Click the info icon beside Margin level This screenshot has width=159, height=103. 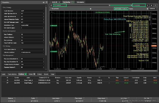[106, 98]
